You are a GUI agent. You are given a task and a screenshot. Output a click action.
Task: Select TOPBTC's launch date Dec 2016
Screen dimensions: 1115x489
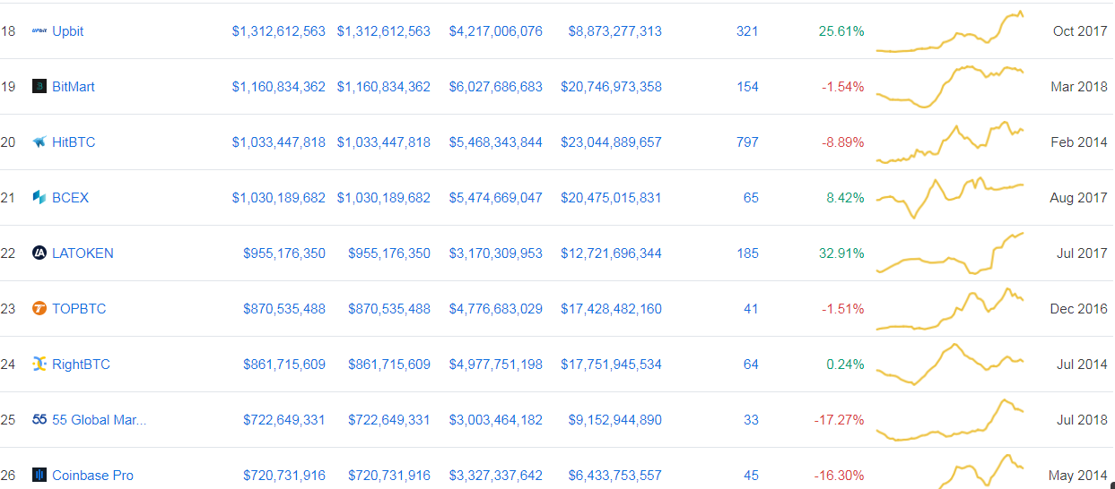(x=1079, y=309)
